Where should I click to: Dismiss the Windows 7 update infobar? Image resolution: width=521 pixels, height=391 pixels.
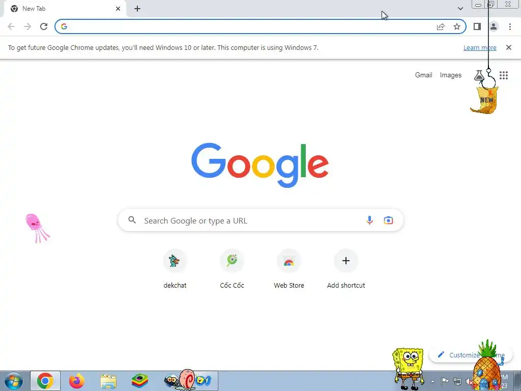(x=508, y=47)
